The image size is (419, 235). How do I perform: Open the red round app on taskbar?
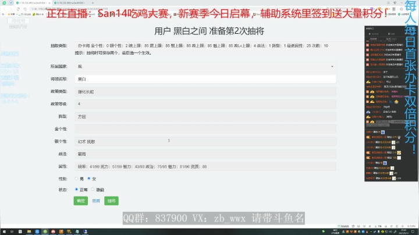click(53, 232)
